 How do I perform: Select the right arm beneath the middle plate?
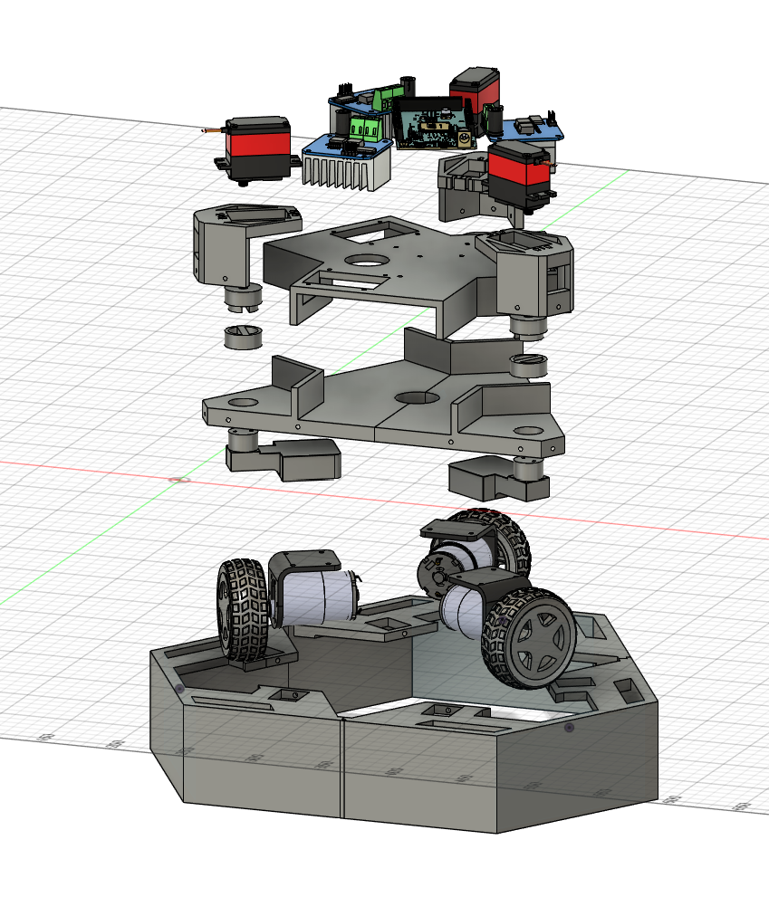point(492,477)
